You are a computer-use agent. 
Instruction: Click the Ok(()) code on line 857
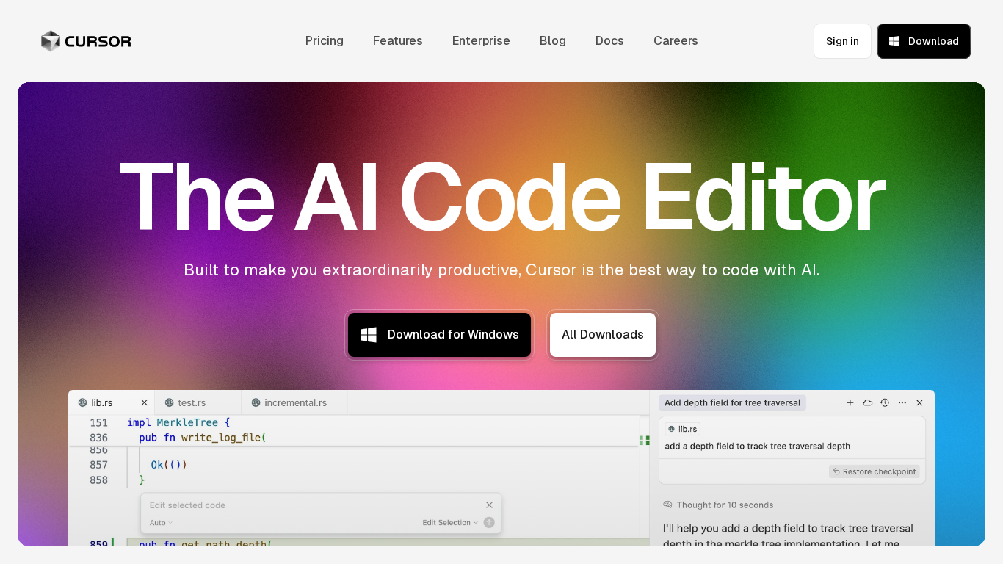(169, 465)
